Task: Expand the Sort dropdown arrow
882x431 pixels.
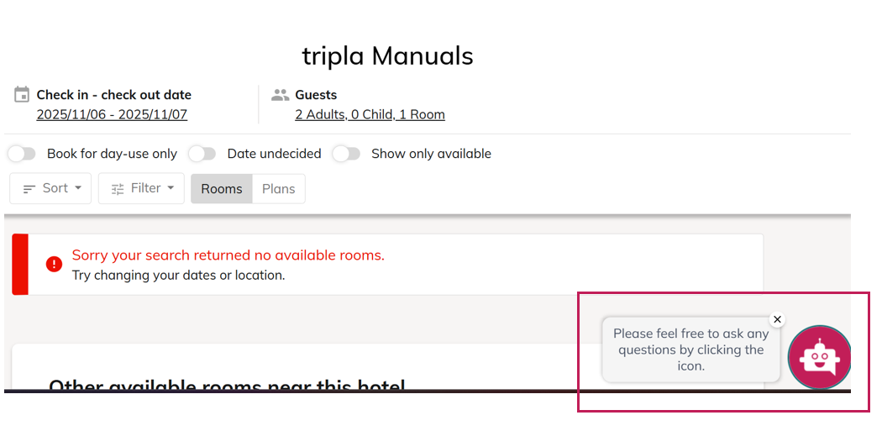Action: pyautogui.click(x=78, y=188)
